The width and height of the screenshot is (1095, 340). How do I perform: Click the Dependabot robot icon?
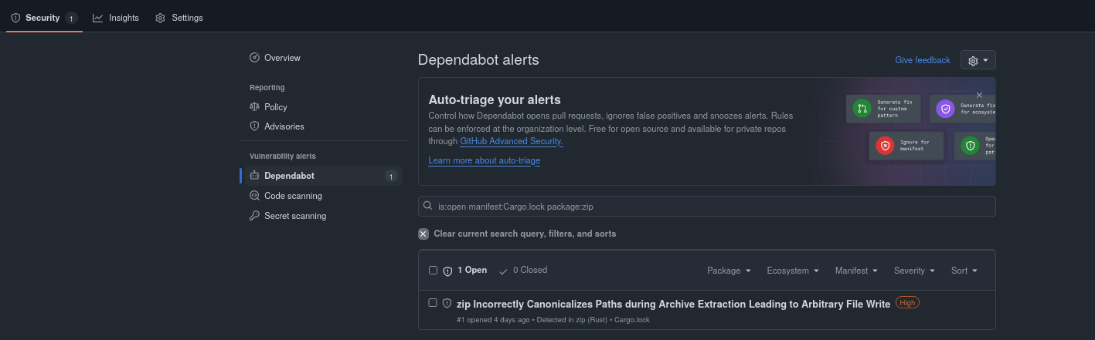(x=254, y=176)
